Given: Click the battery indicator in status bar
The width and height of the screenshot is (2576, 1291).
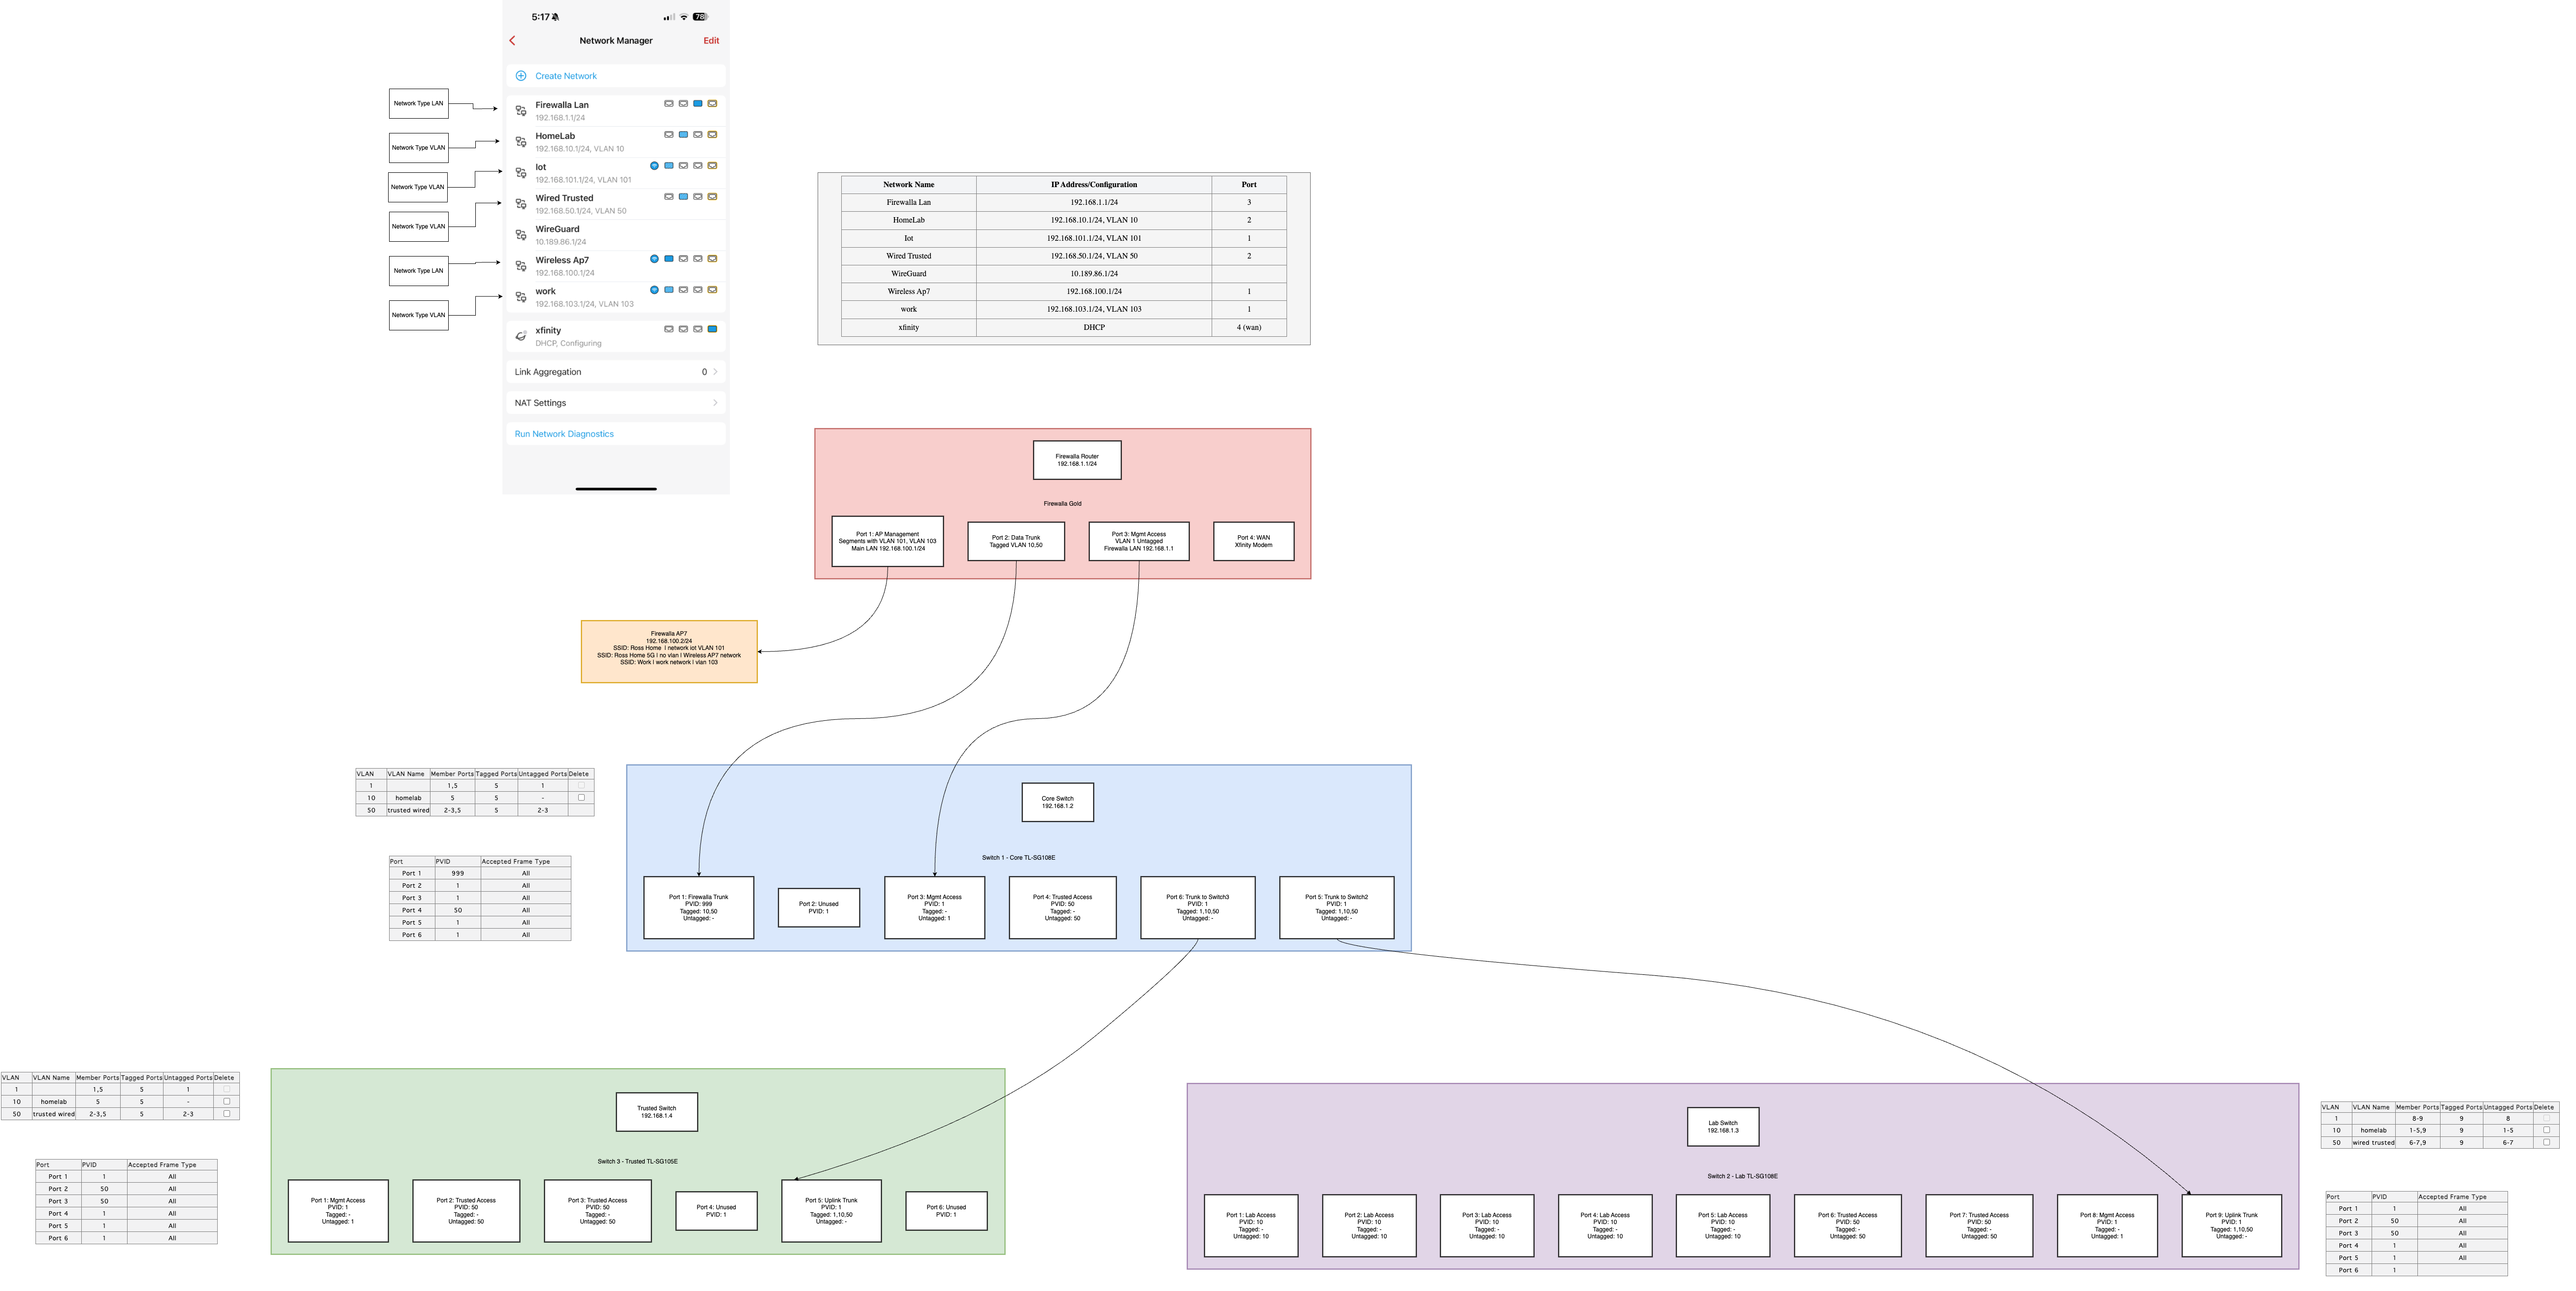Looking at the screenshot, I should [700, 17].
